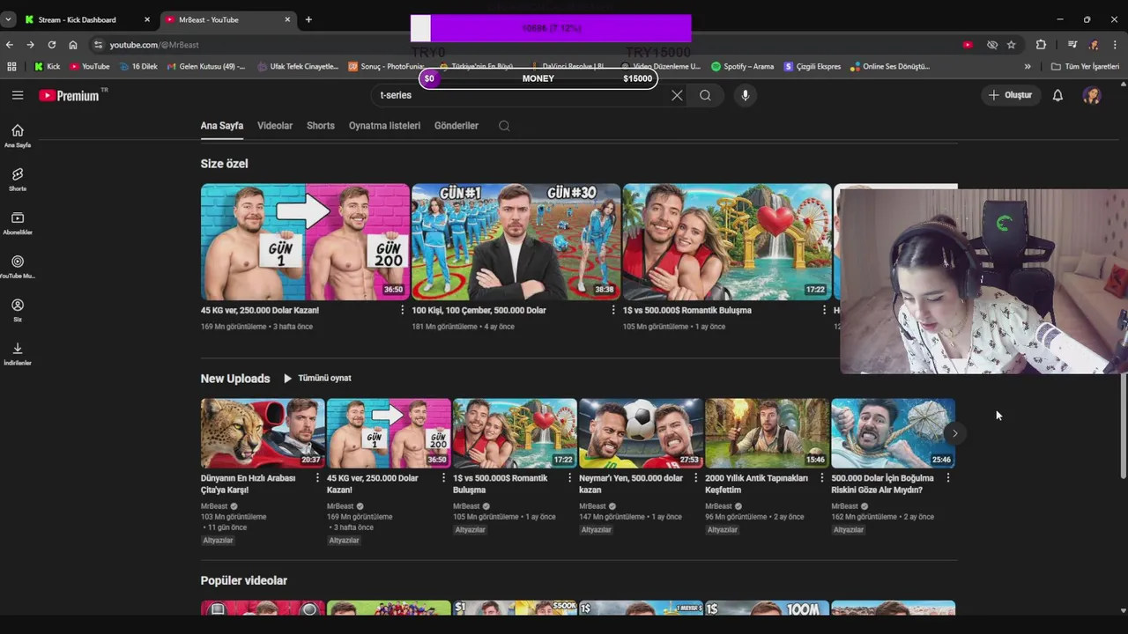1128x634 pixels.
Task: Open cheetah vs car New Uploads thumbnail
Action: 263,433
